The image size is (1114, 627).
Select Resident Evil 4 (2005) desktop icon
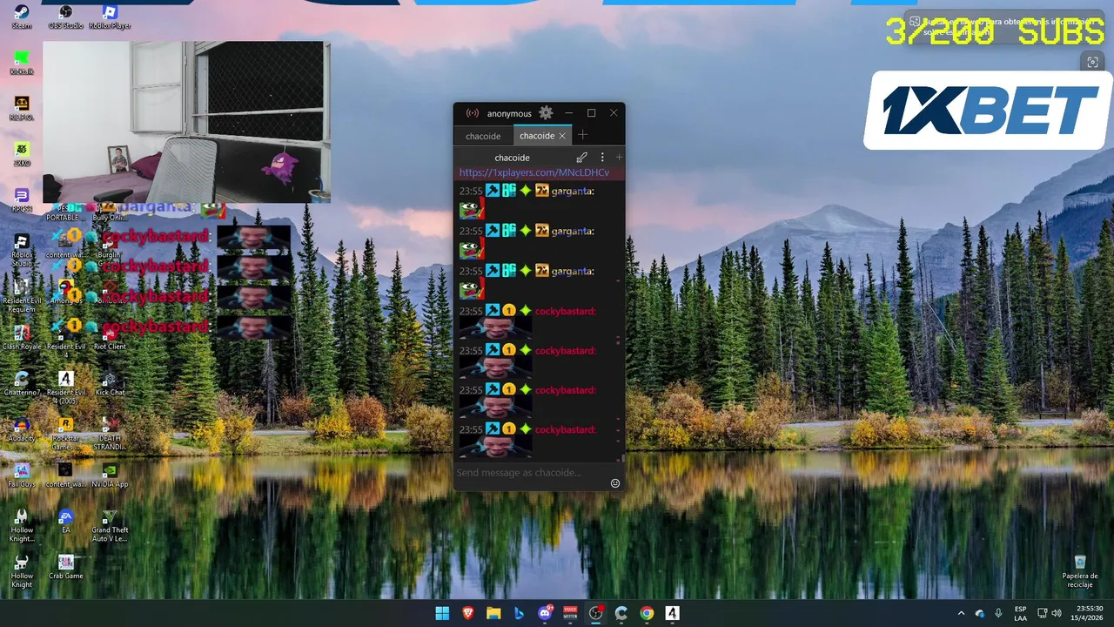[65, 388]
